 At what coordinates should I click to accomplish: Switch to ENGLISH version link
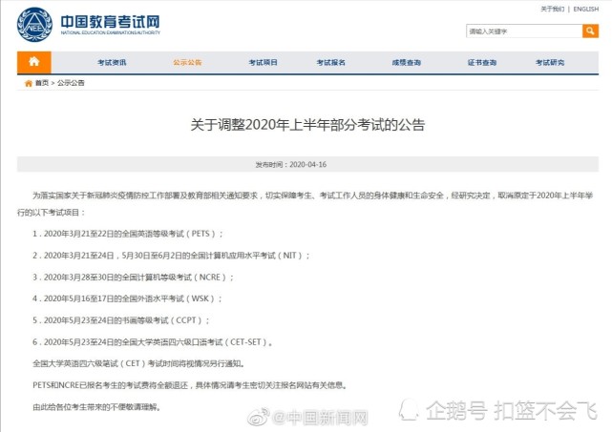[x=586, y=9]
